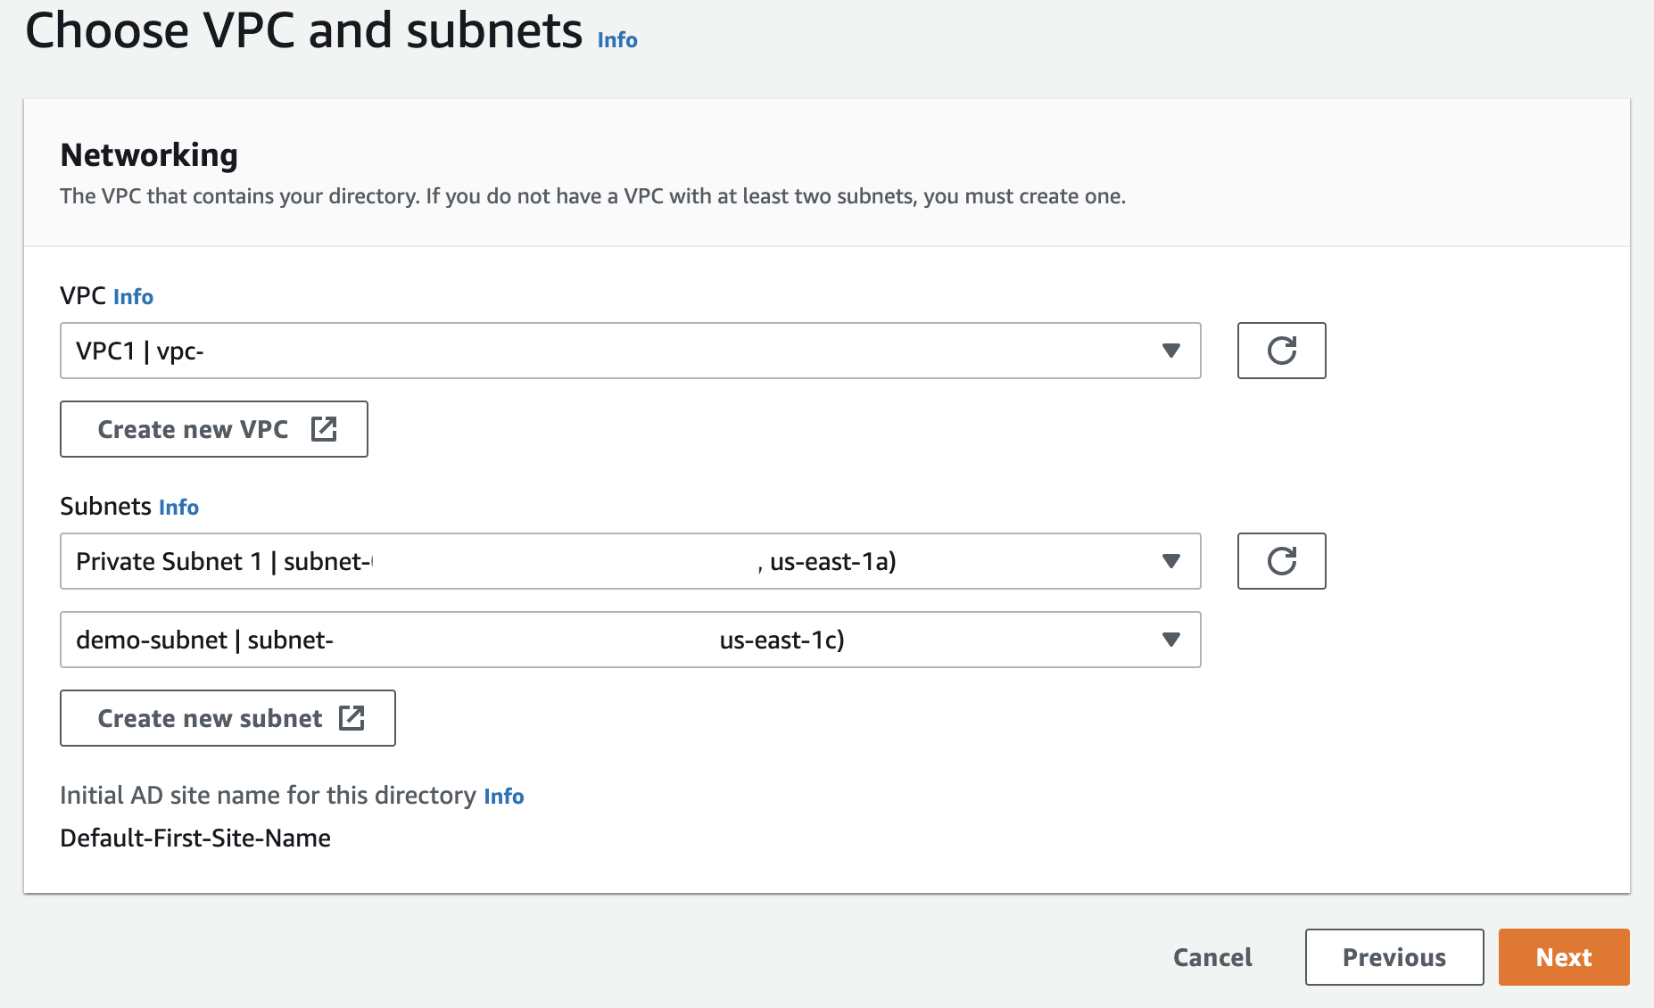Click the VPC dropdown arrow chevron
The width and height of the screenshot is (1654, 1008).
[1171, 351]
